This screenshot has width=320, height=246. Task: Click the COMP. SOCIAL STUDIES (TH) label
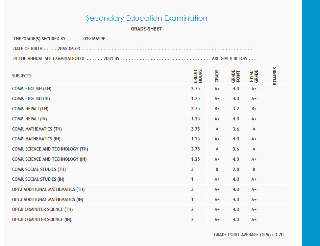click(x=39, y=170)
